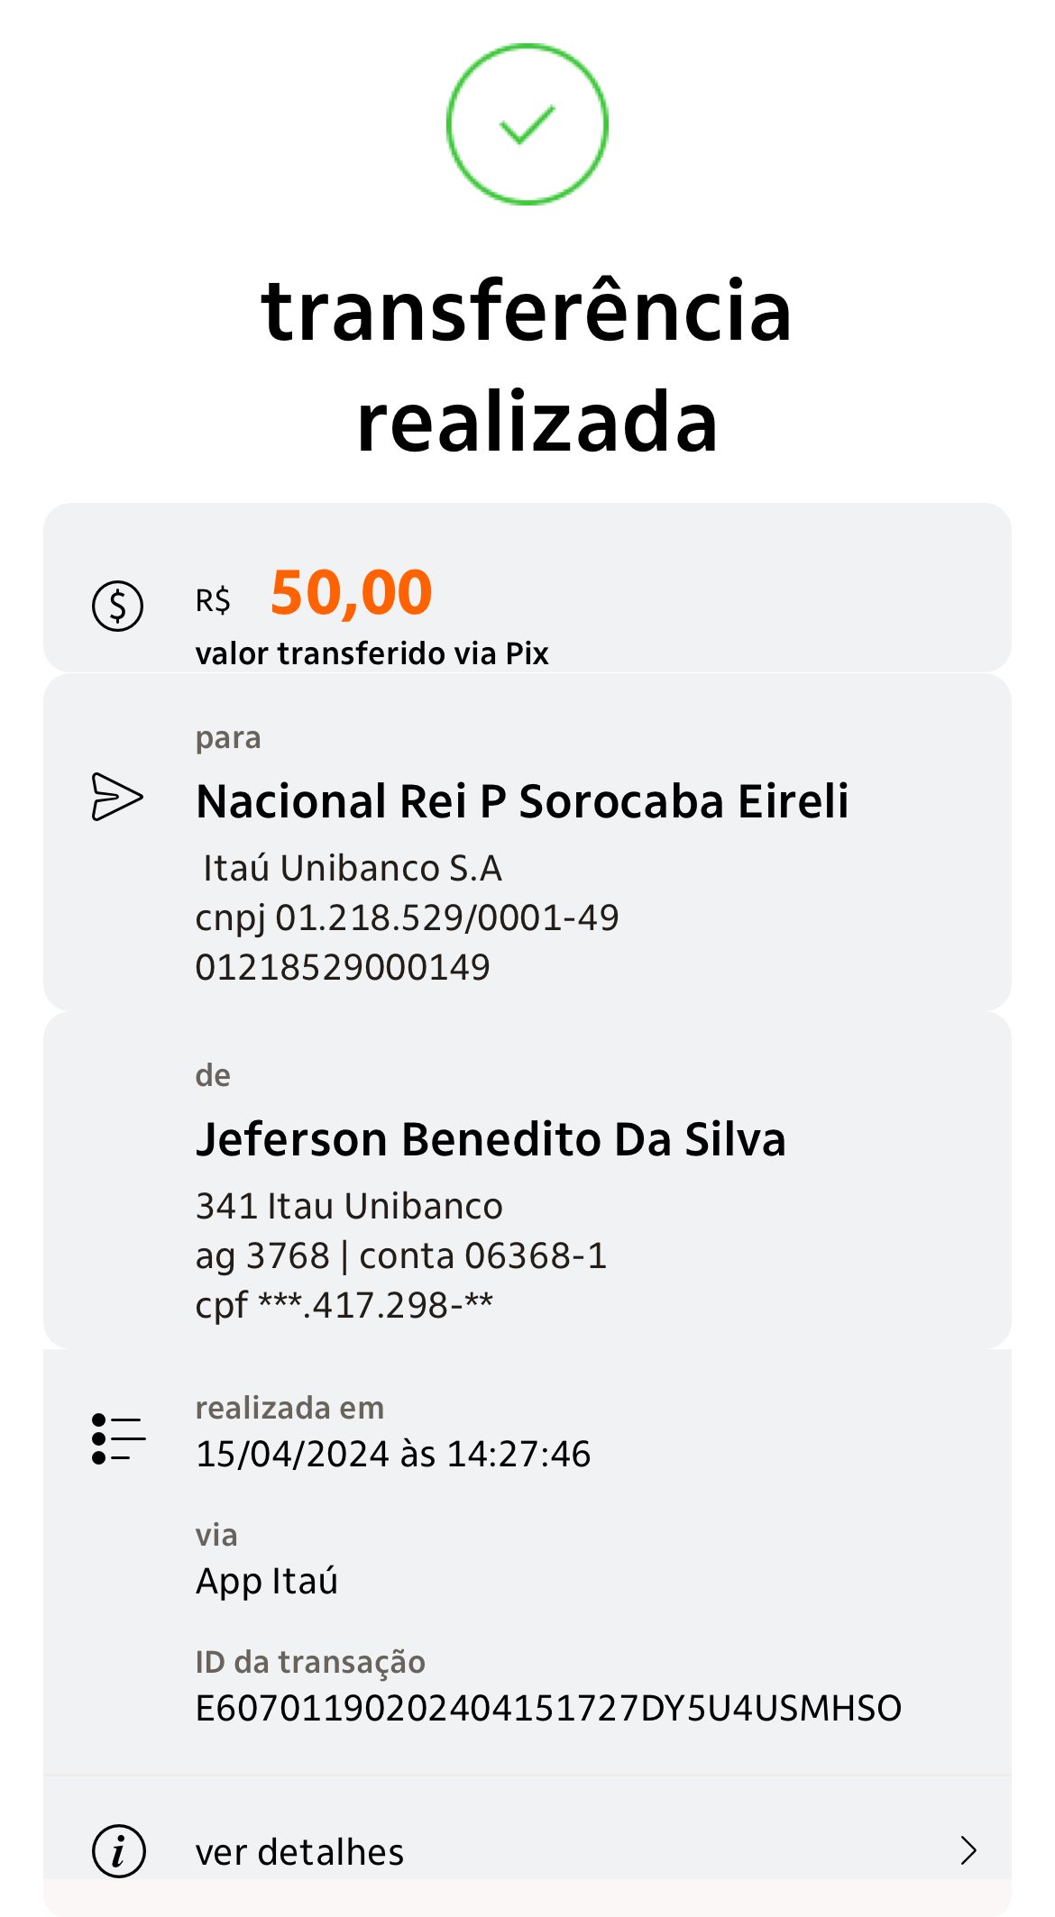1055x1917 pixels.
Task: Click the cnpj 01.218.529/0001-49 line
Action: pyautogui.click(x=407, y=917)
